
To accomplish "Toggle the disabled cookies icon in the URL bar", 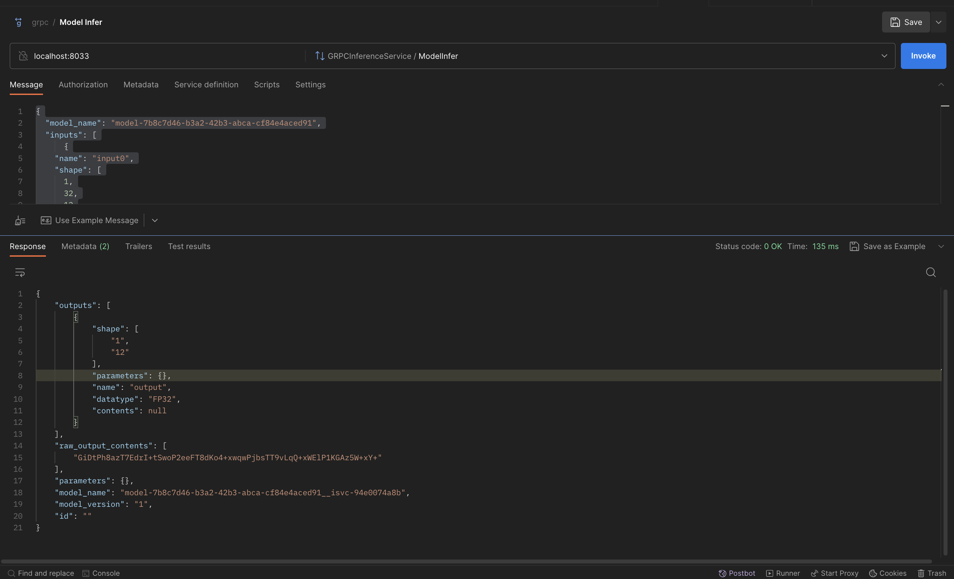I will pyautogui.click(x=23, y=56).
